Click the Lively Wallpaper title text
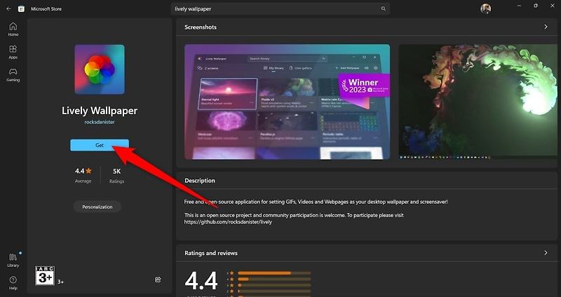561x297 pixels. (100, 111)
